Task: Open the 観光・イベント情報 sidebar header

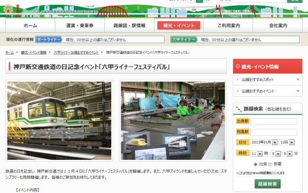Action: 268,67
